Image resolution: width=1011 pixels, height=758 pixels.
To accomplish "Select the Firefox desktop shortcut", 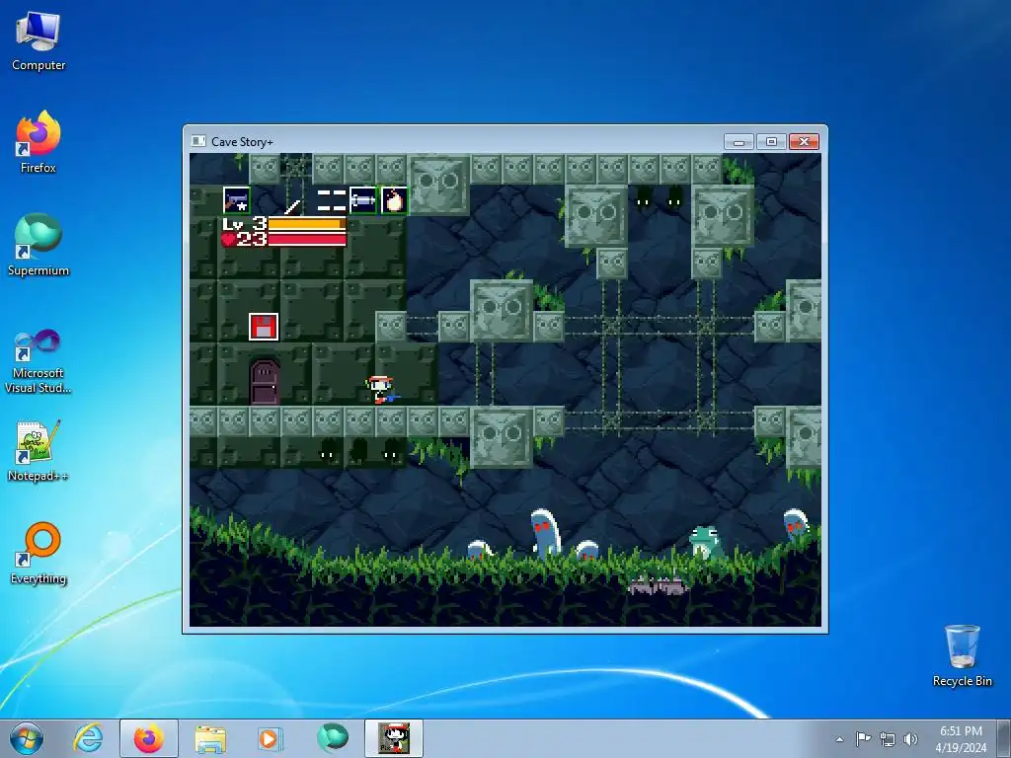I will [x=39, y=142].
